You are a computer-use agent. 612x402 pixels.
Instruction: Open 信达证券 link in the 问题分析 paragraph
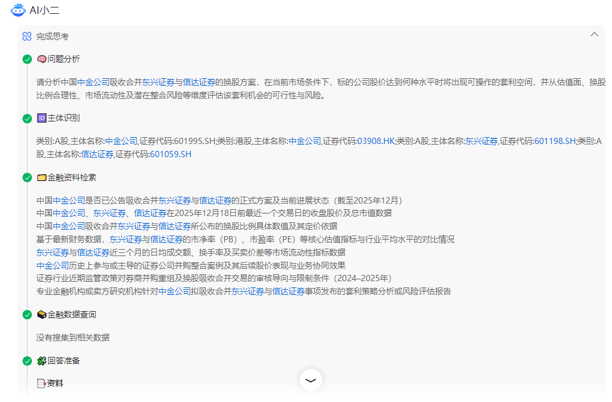coord(199,82)
